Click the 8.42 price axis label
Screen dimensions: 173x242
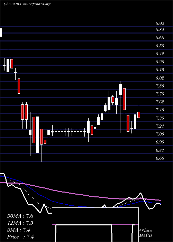click(x=160, y=54)
